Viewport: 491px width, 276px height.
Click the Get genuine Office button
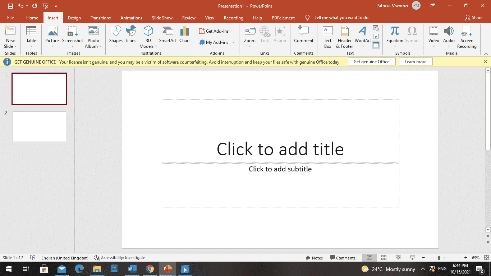[372, 61]
